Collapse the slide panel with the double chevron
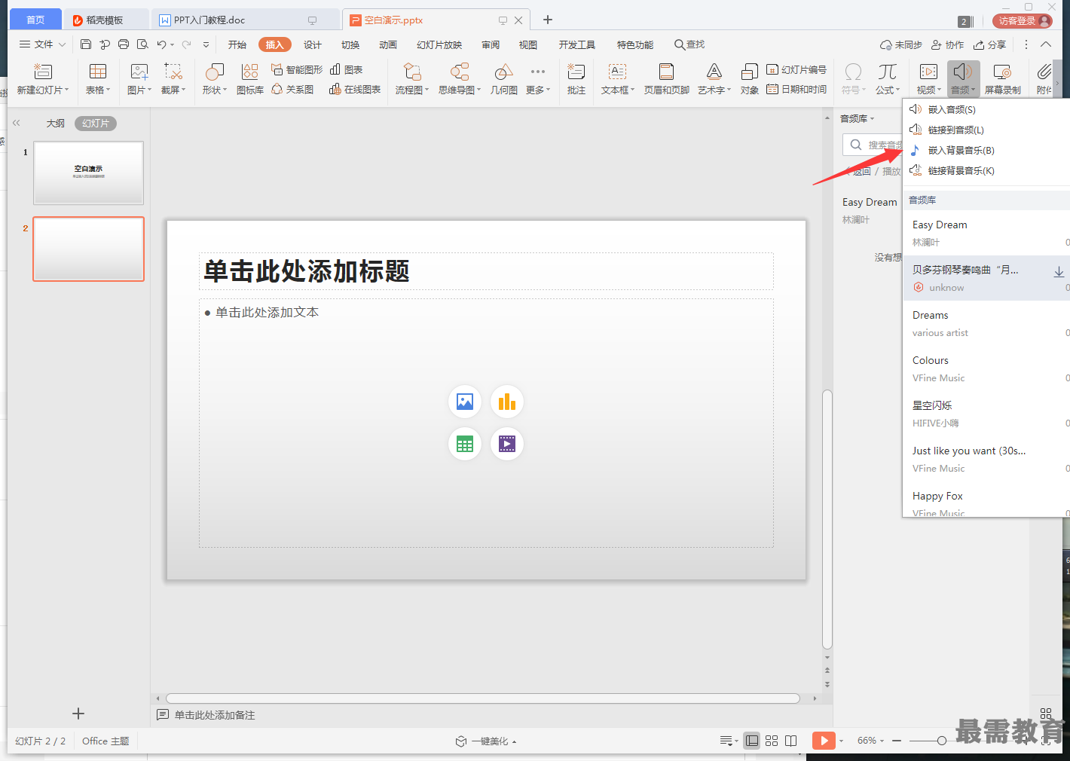1070x761 pixels. 17,123
